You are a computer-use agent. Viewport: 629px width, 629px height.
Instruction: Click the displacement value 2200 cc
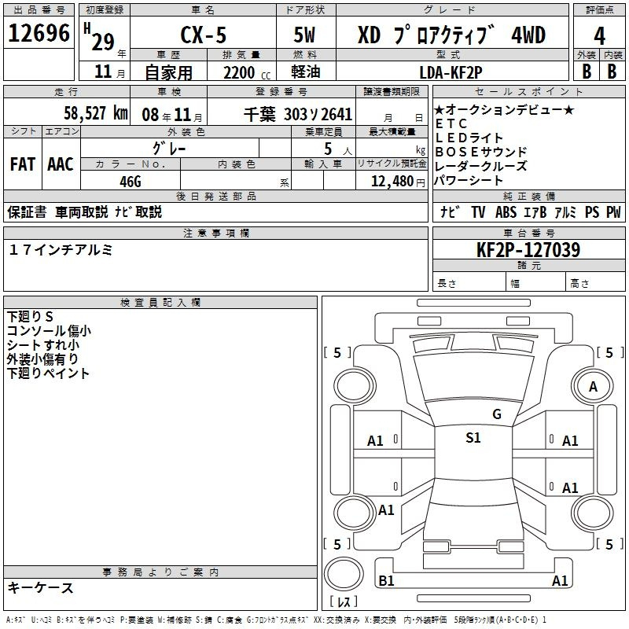pyautogui.click(x=246, y=72)
